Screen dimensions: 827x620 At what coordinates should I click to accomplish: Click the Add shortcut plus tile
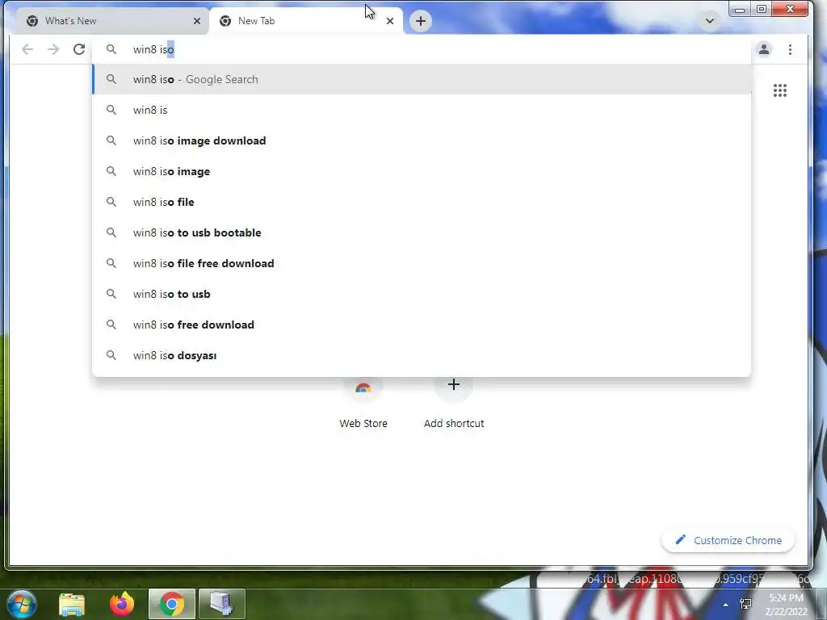[x=454, y=404]
